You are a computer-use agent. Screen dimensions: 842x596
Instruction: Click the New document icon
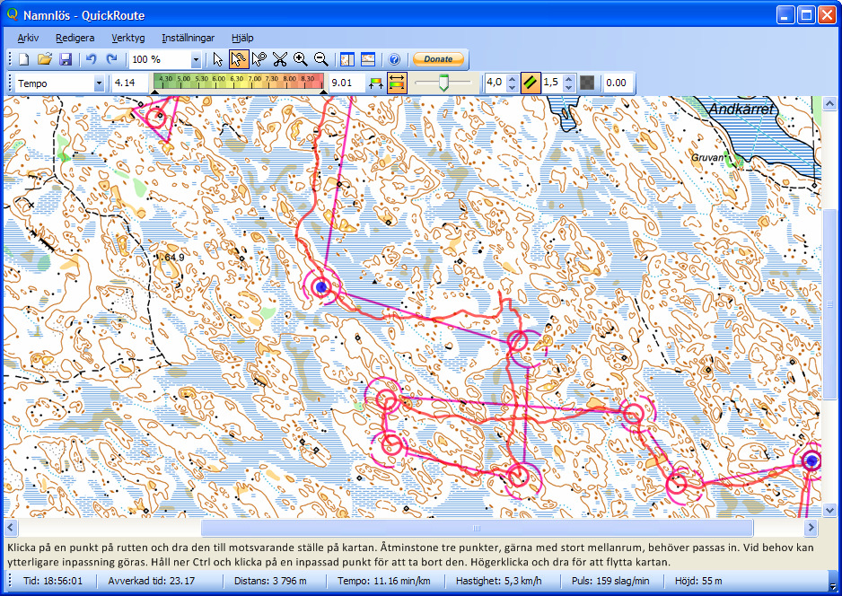point(23,59)
